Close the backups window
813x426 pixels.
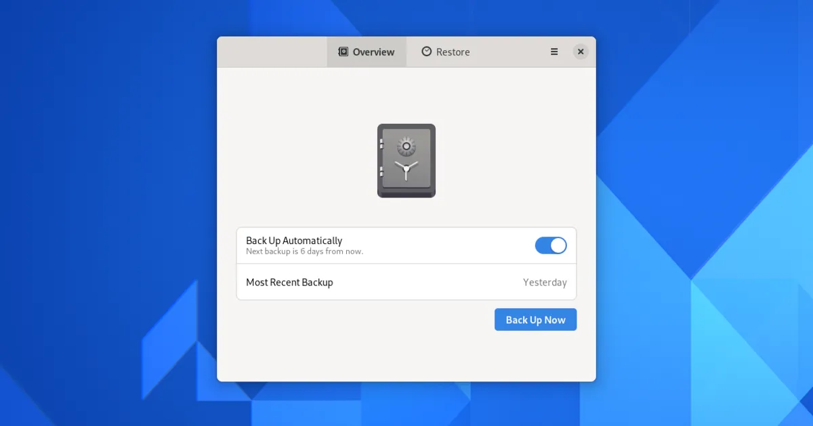(x=581, y=52)
